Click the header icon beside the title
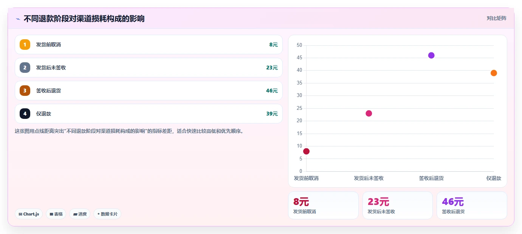 [18, 19]
